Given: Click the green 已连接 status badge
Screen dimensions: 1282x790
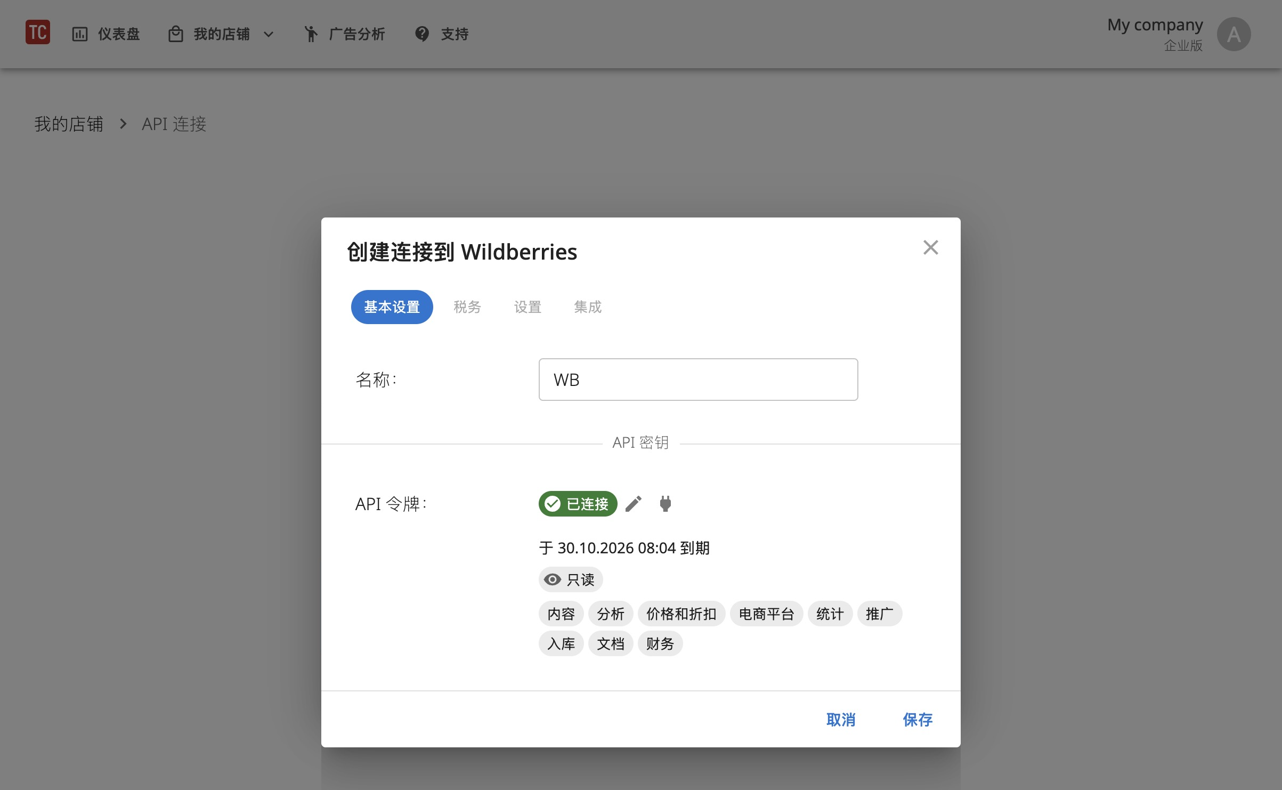Looking at the screenshot, I should tap(578, 504).
